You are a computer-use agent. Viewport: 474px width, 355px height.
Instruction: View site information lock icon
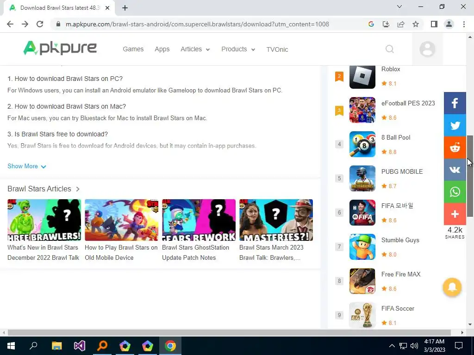[58, 24]
